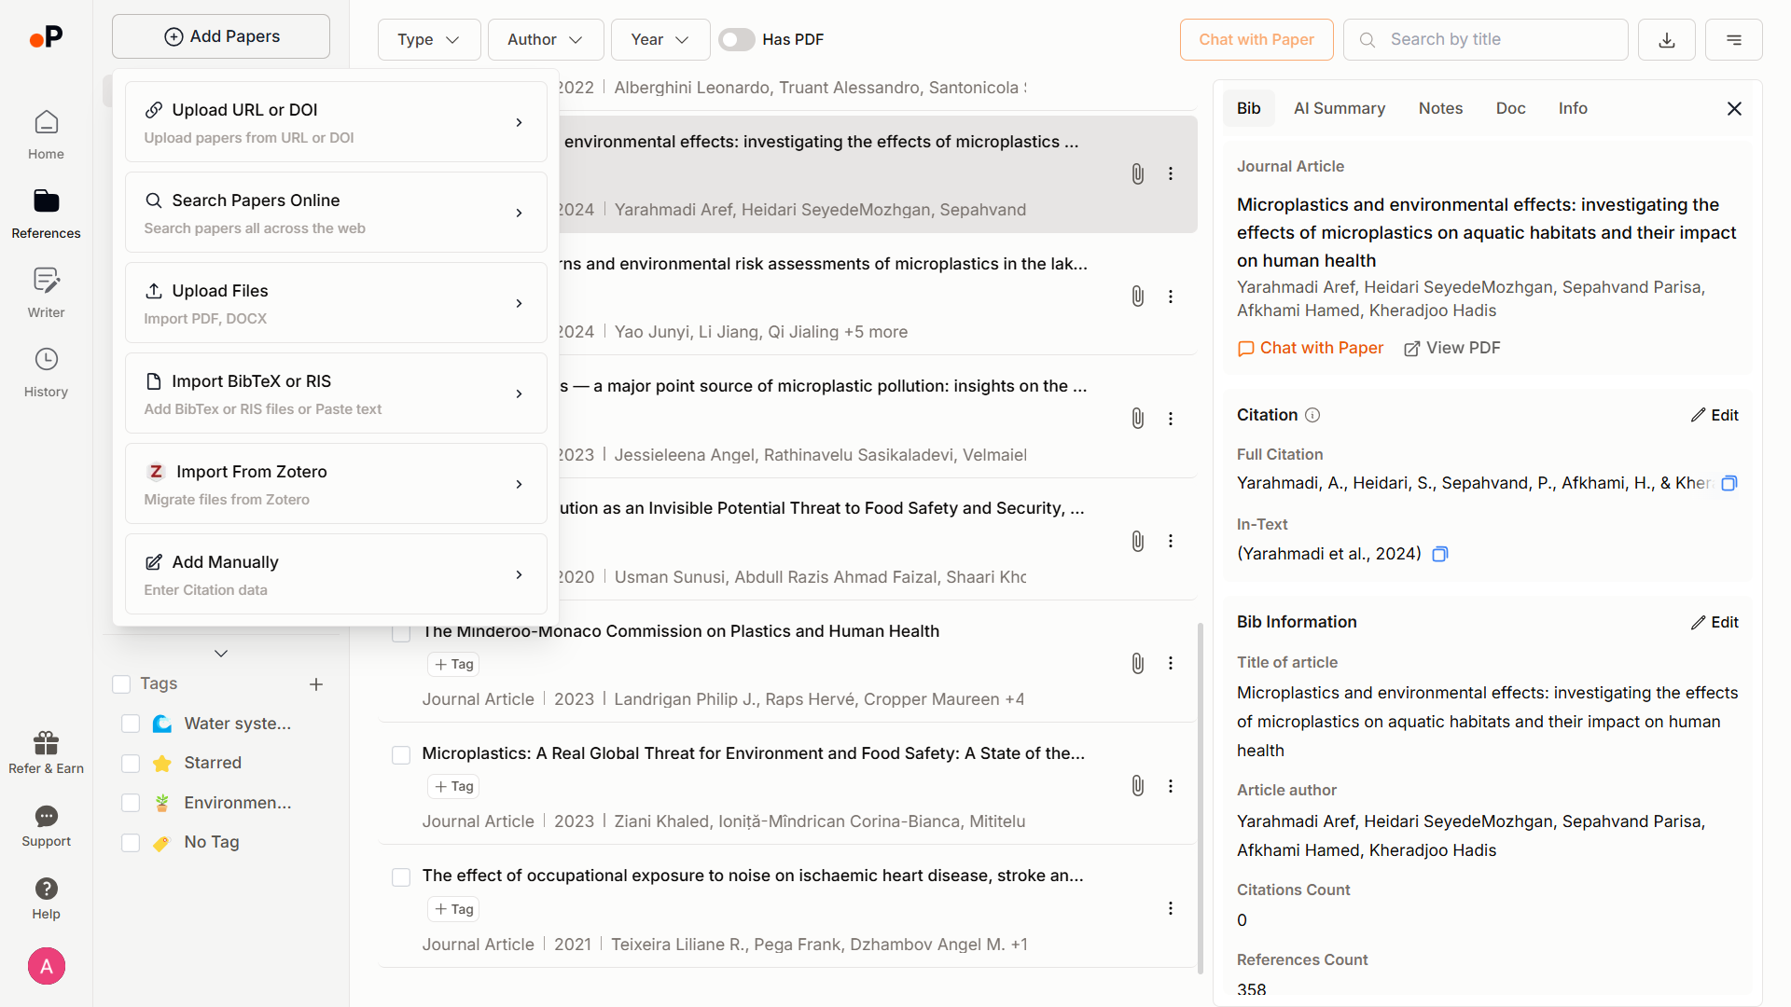This screenshot has height=1007, width=1791.
Task: Open three-dot menu for Teixeira occupational noise paper
Action: pos(1170,908)
